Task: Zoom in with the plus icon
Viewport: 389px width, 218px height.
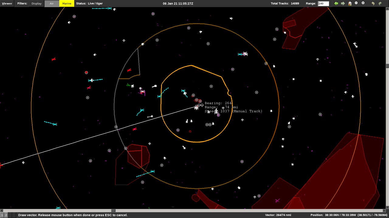Action: pyautogui.click(x=363, y=3)
